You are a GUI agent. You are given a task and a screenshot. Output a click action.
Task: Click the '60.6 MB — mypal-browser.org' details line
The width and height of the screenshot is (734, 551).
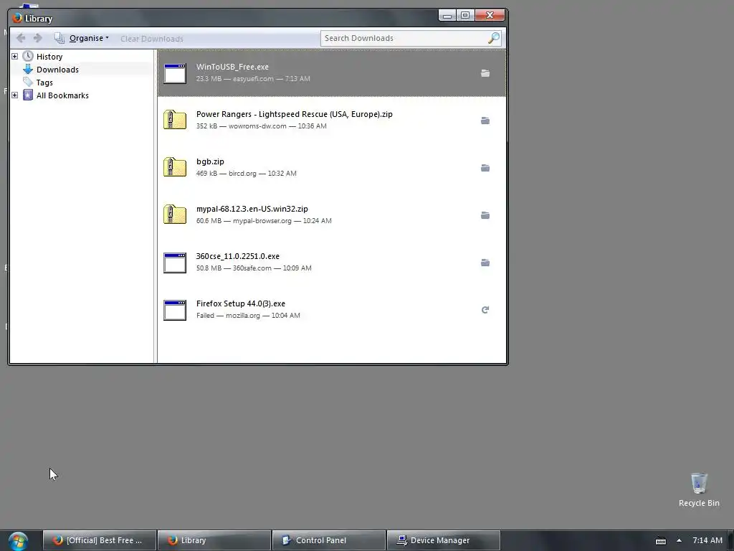point(264,221)
